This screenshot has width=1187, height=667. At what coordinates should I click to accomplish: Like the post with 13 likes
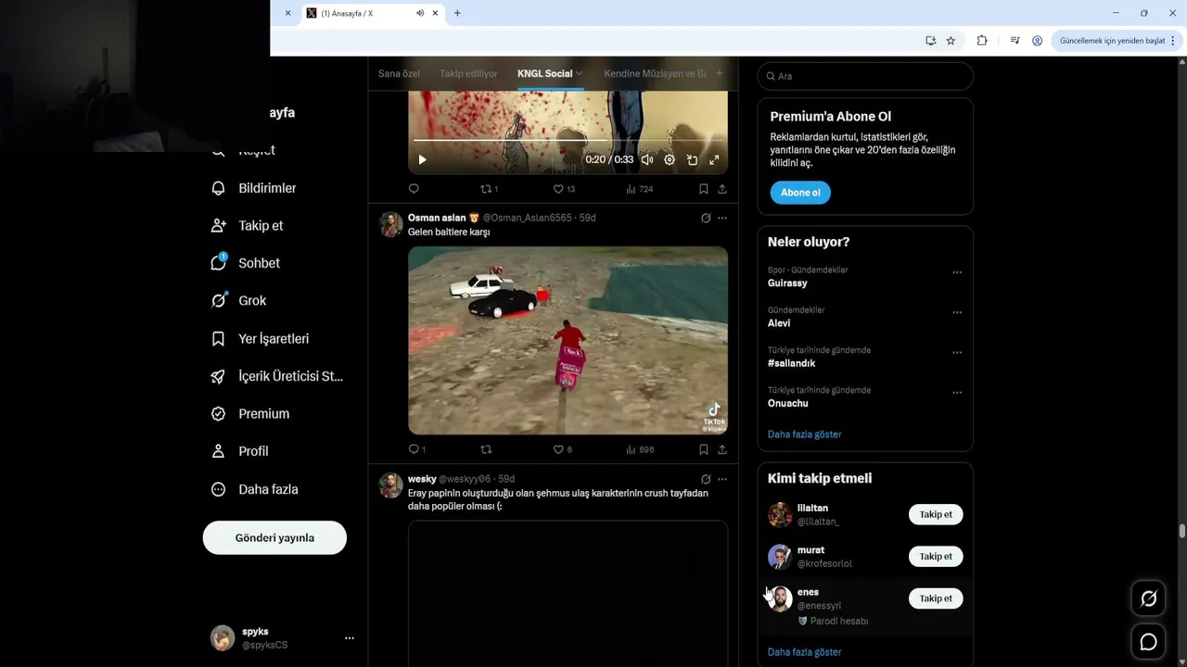[564, 189]
